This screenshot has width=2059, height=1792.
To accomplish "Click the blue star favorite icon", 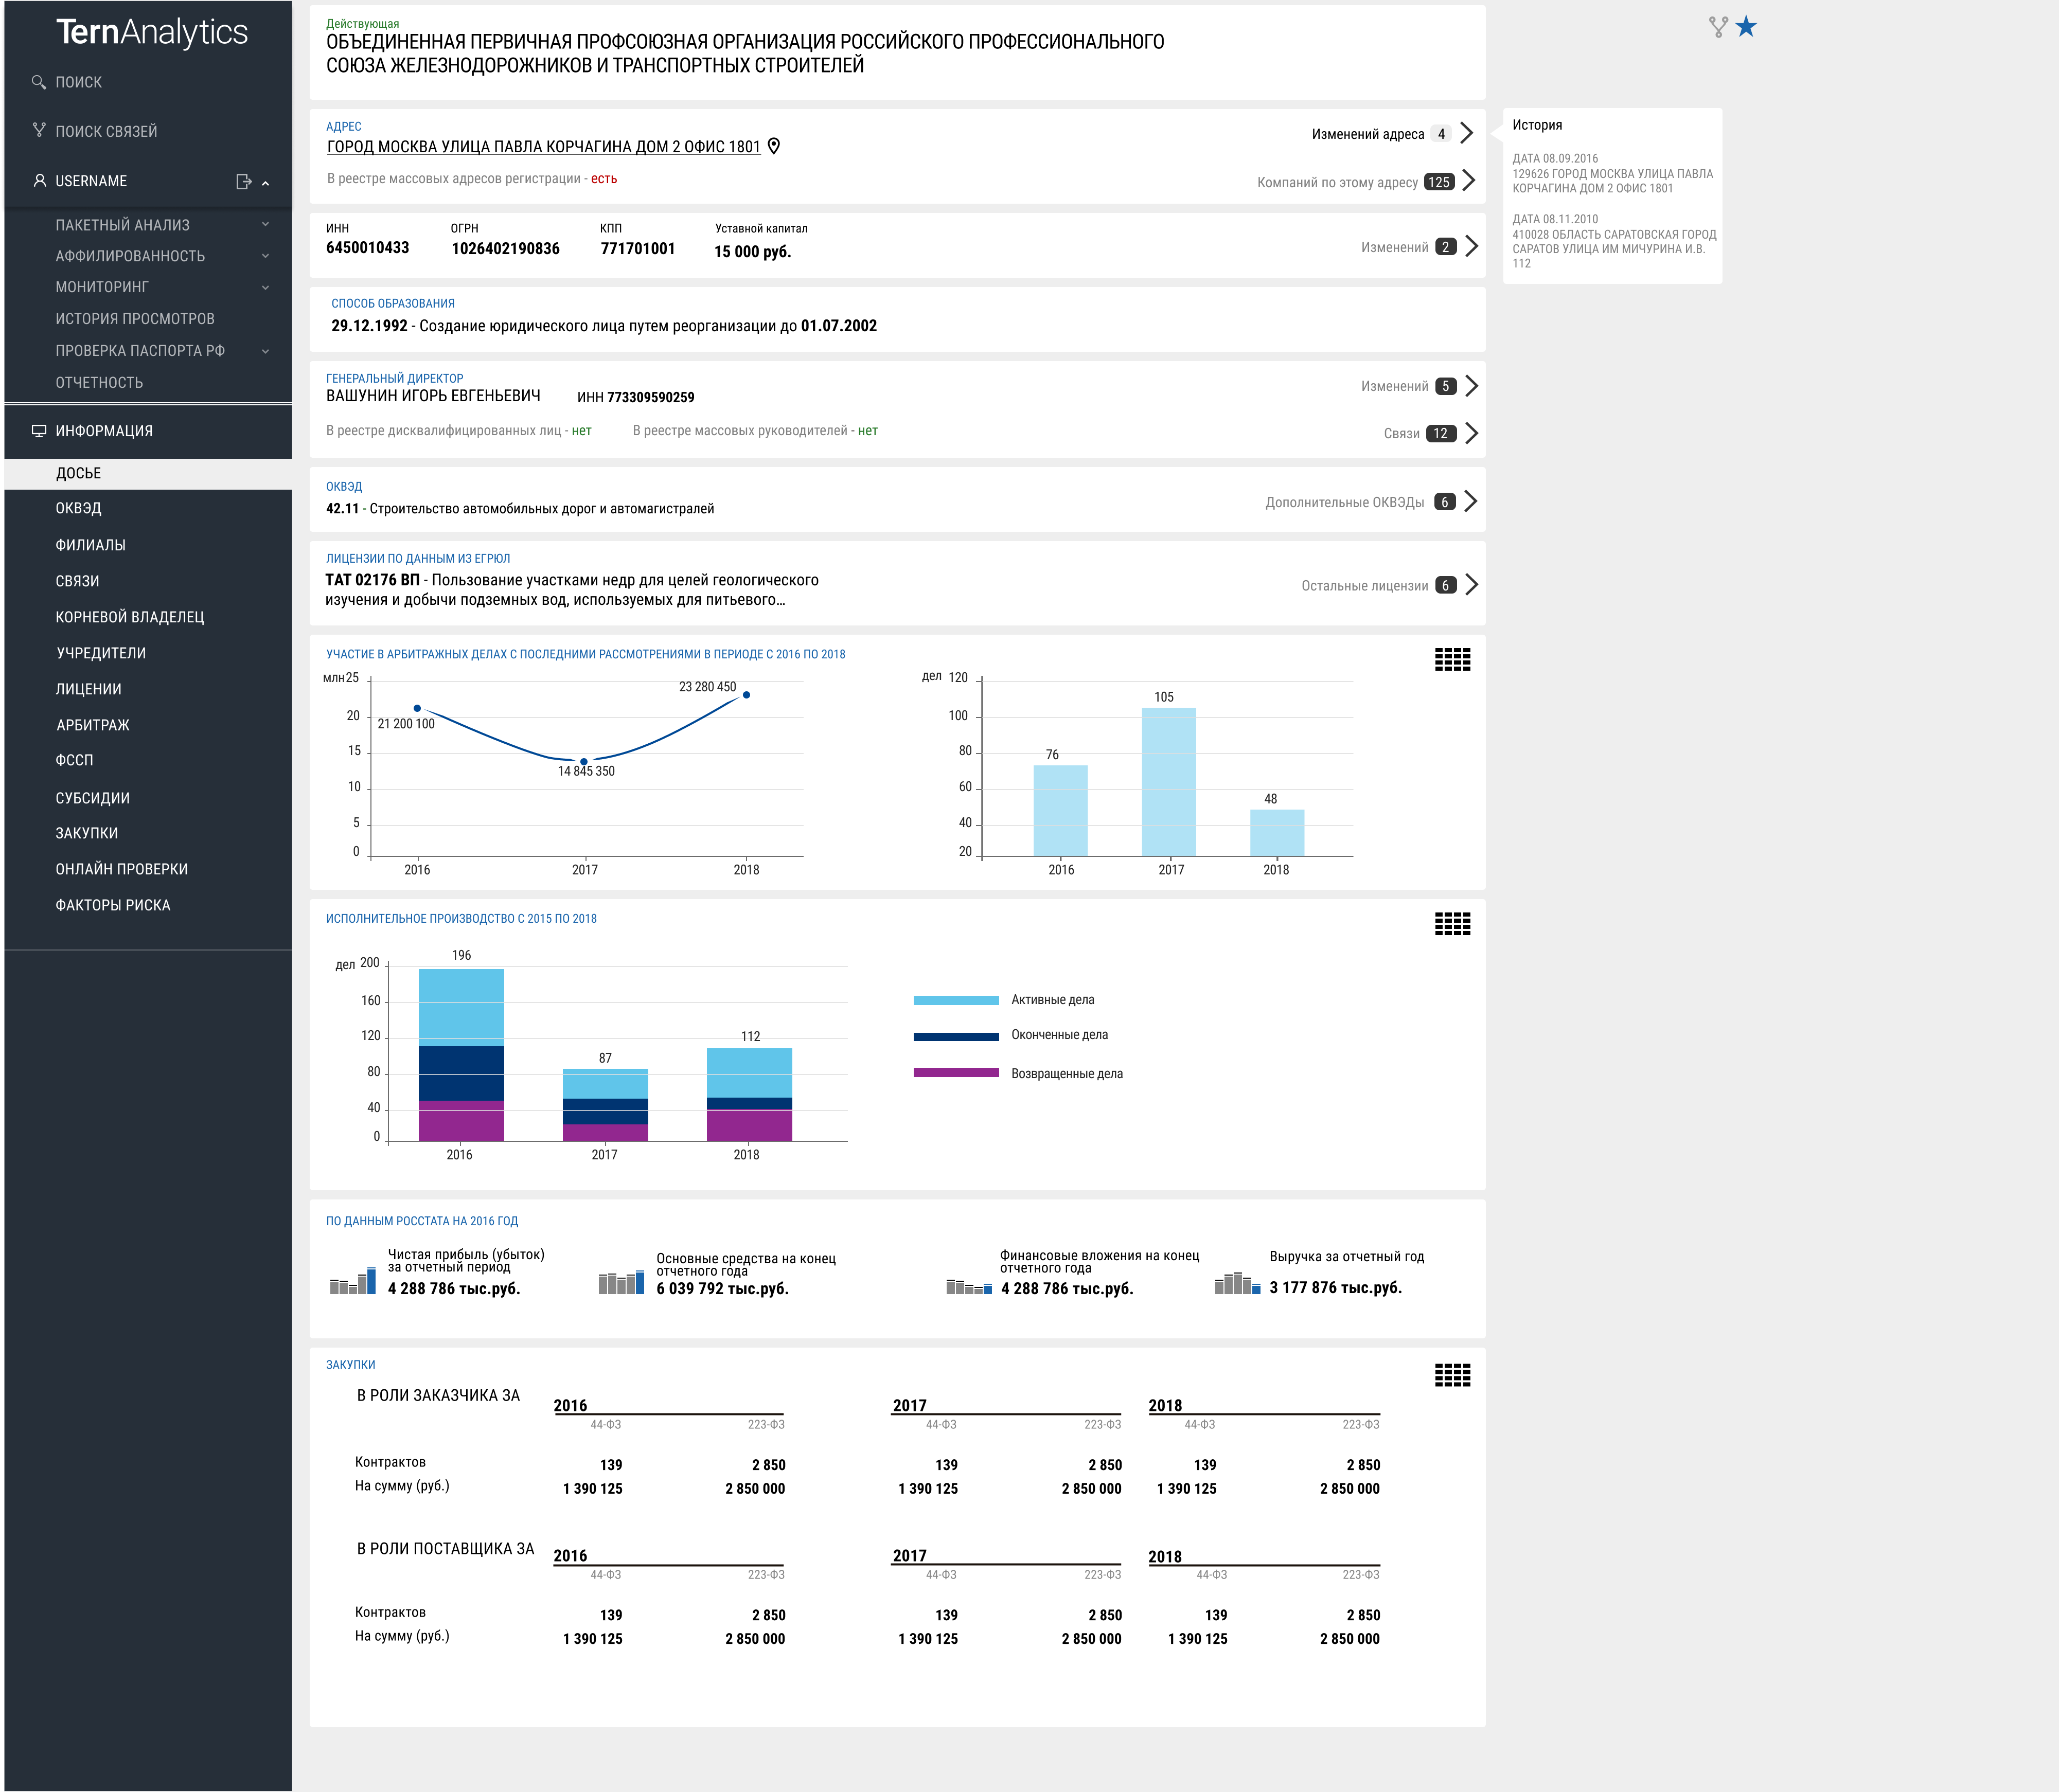I will 1746,27.
